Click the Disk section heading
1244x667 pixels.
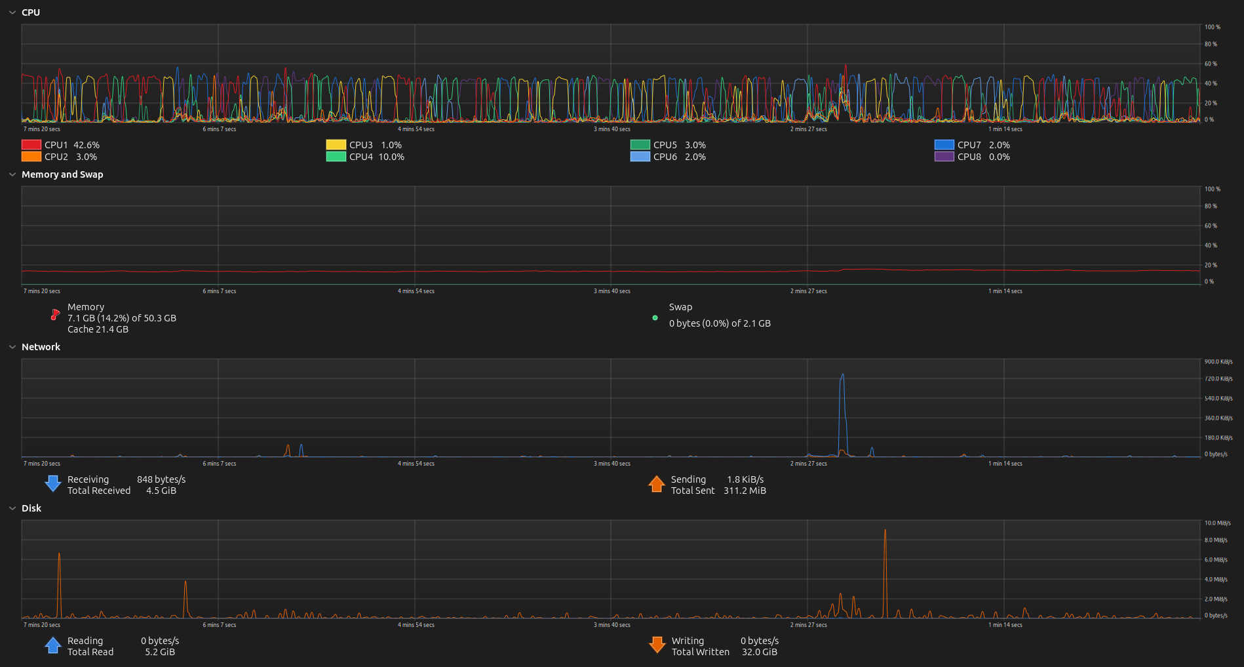click(31, 508)
